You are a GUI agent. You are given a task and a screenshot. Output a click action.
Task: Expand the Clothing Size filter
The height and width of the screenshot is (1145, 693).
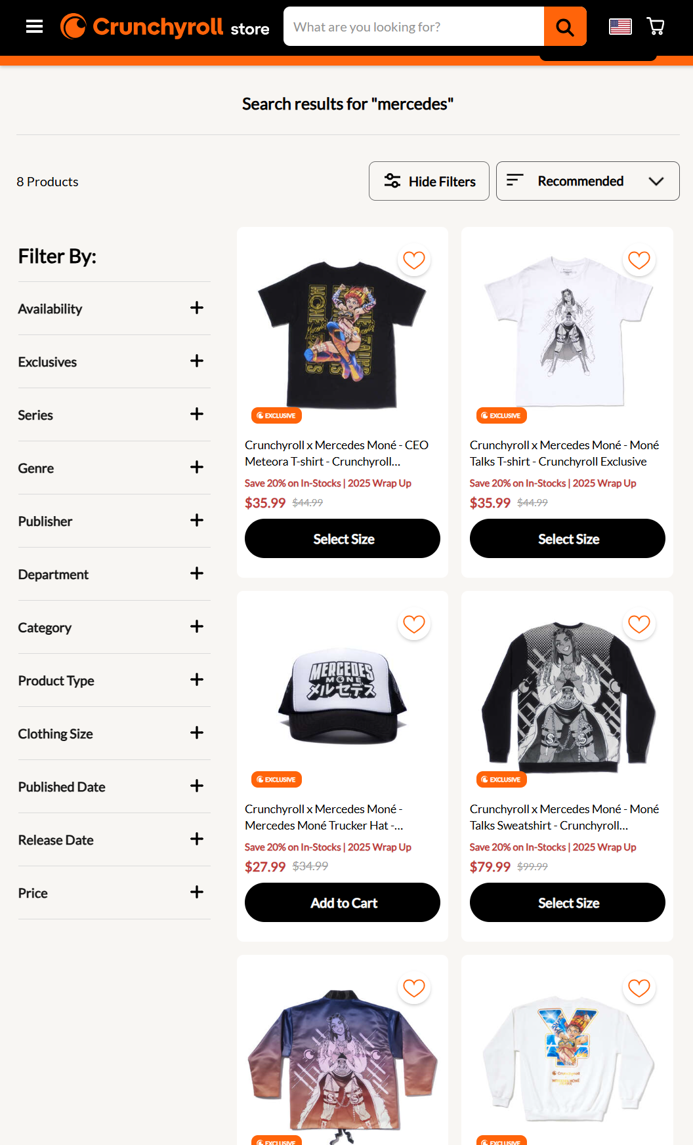point(114,733)
